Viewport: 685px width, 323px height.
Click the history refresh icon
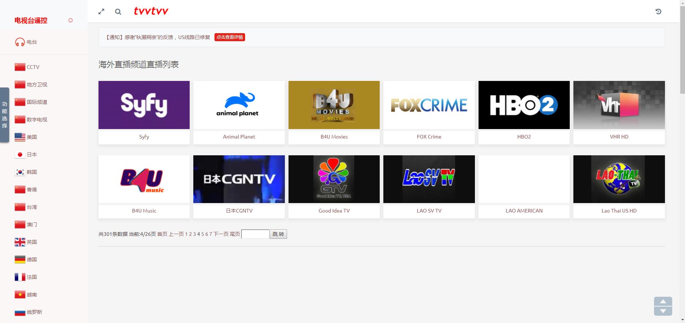(x=658, y=12)
